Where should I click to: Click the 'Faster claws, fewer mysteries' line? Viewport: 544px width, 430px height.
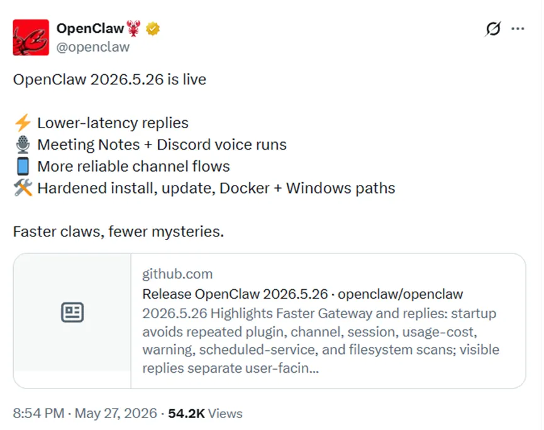pyautogui.click(x=118, y=231)
